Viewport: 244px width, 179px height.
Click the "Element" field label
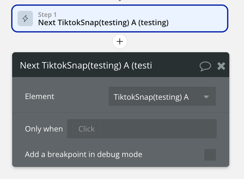[x=40, y=97]
